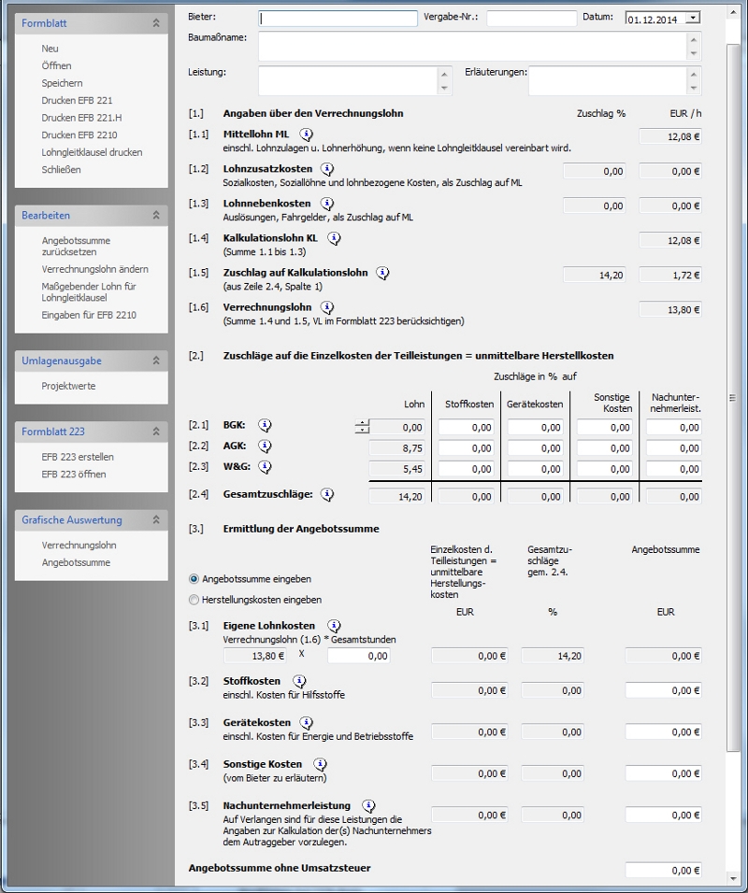Open Projektwerte under Umlagenausgabe
The width and height of the screenshot is (748, 893).
point(68,386)
